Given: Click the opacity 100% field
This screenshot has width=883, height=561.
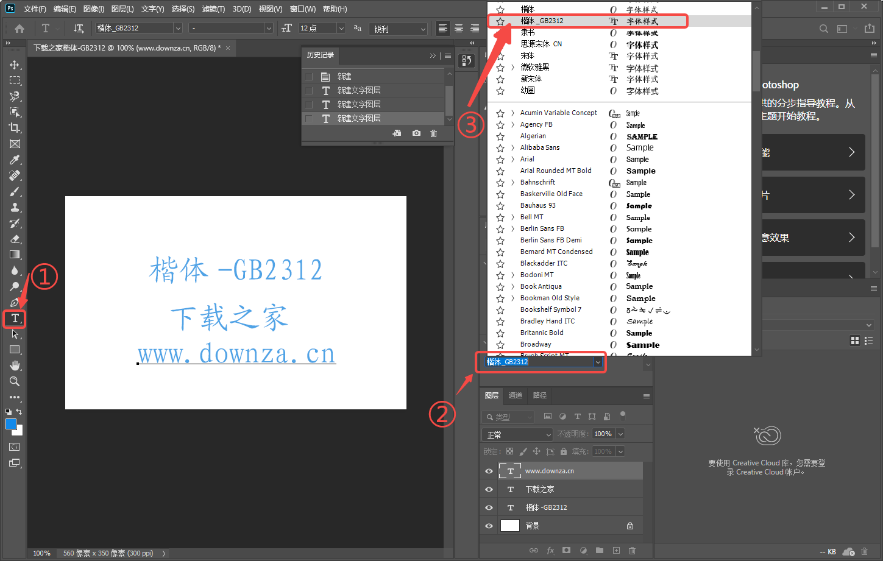Looking at the screenshot, I should pyautogui.click(x=603, y=434).
